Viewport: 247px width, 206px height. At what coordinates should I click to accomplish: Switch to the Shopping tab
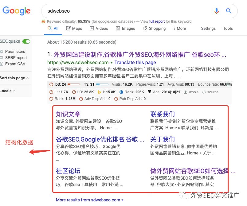154,28
